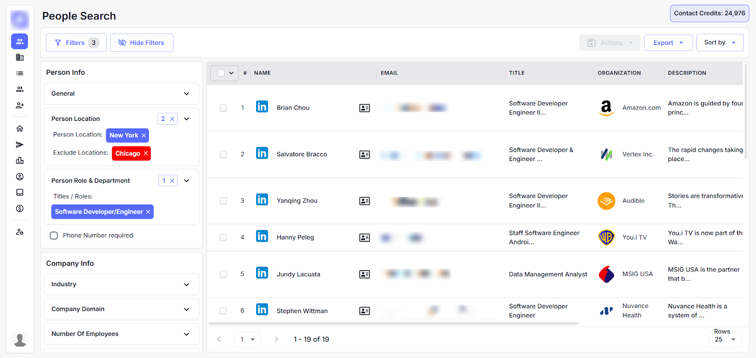Click the Hide Filters button

click(x=141, y=43)
